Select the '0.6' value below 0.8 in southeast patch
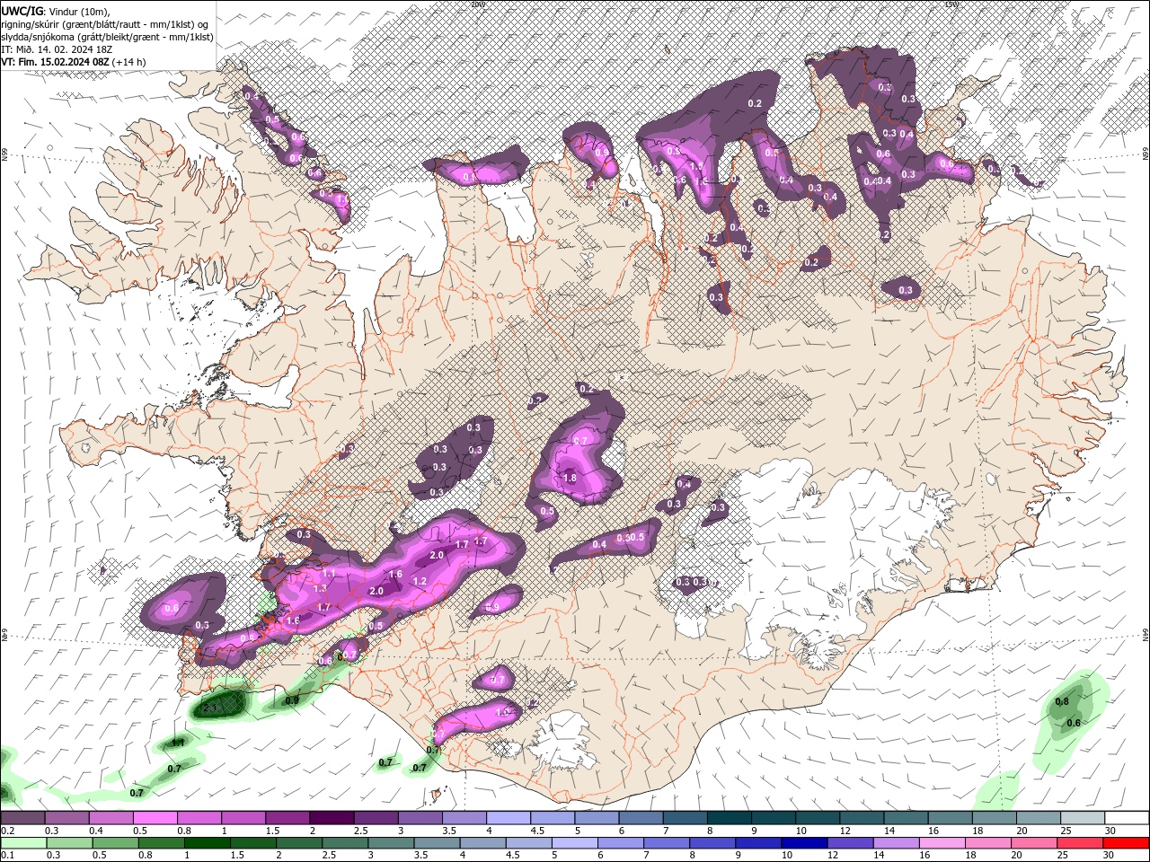The width and height of the screenshot is (1150, 862). pyautogui.click(x=1074, y=724)
